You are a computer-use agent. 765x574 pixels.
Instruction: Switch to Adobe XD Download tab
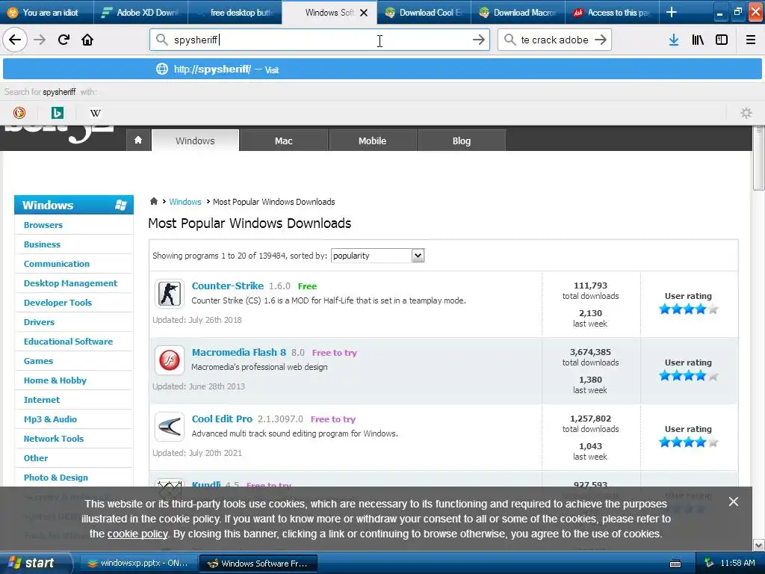pos(140,13)
